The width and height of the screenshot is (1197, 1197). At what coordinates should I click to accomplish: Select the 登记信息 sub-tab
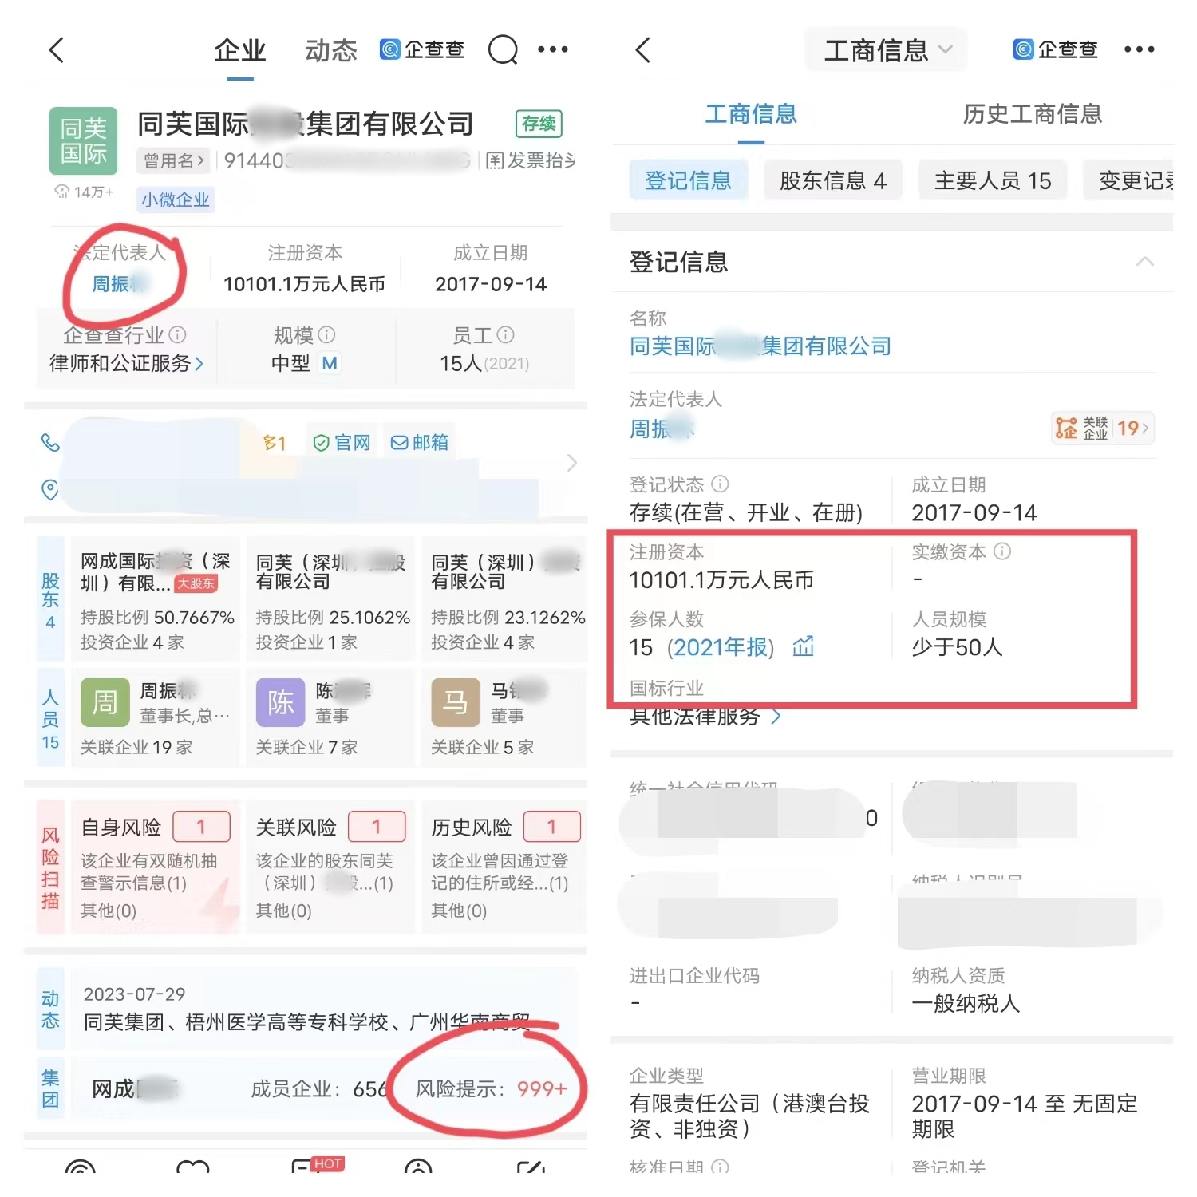[688, 180]
